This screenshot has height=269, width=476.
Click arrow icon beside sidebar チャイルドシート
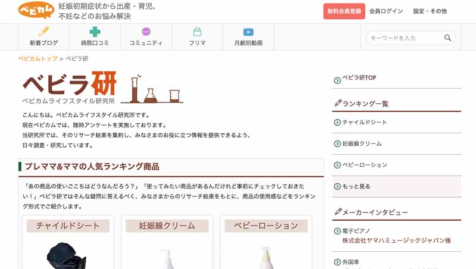[337, 123]
